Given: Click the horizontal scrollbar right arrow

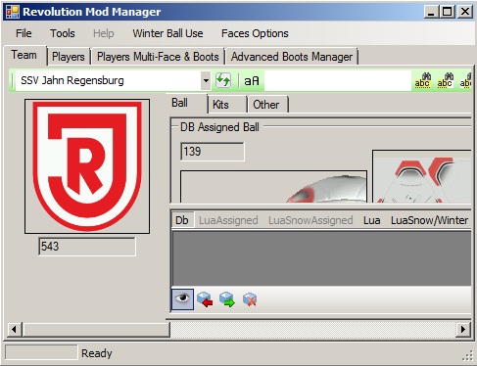Looking at the screenshot, I should pos(463,329).
